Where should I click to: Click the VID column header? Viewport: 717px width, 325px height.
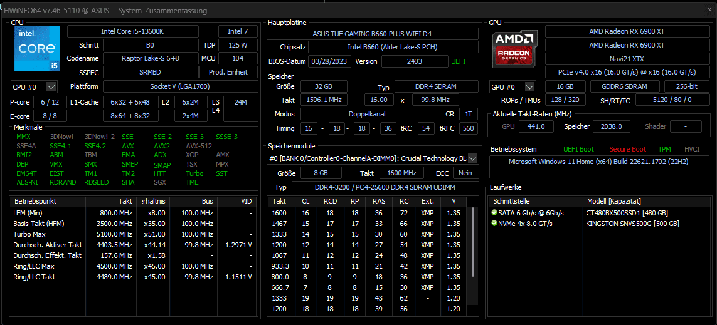237,201
